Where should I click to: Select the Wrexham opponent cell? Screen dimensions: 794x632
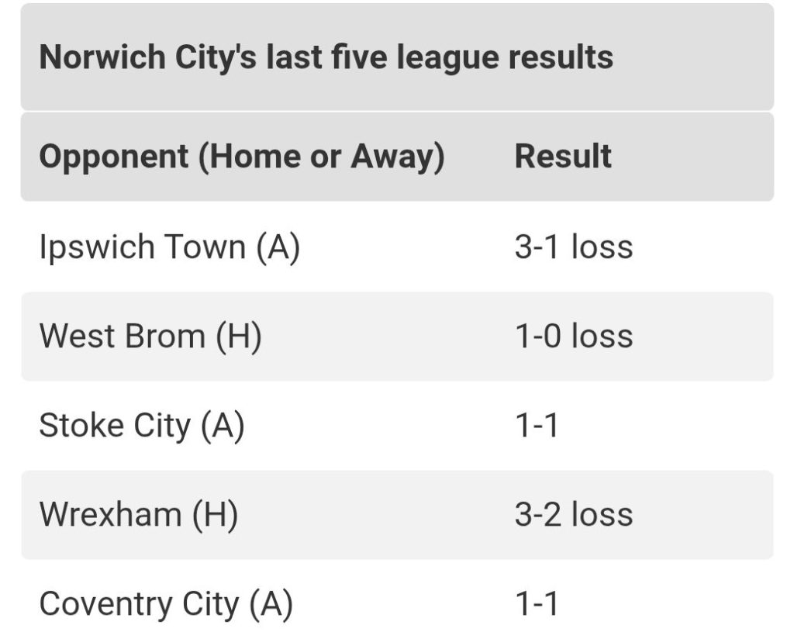pyautogui.click(x=138, y=515)
